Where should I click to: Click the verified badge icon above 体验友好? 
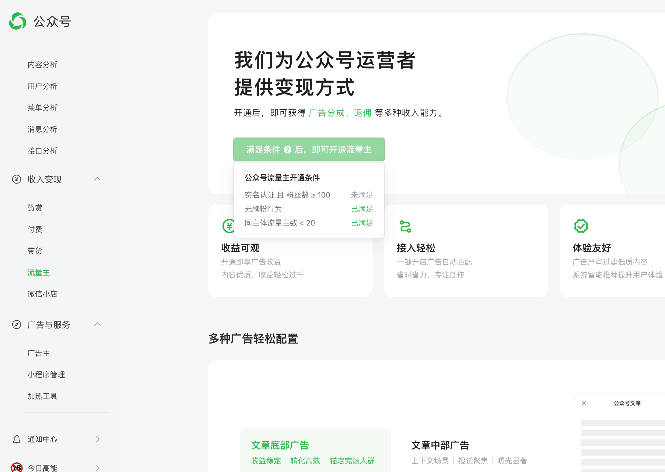pyautogui.click(x=581, y=226)
